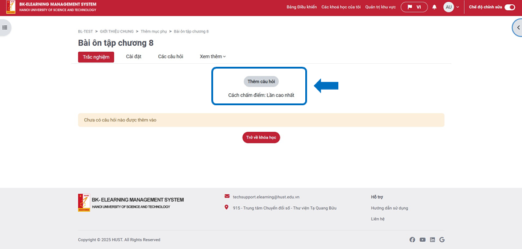Click the footer BK- ELEARNING MANAGEMENT SYSTEM title
The width and height of the screenshot is (522, 249).
pos(137,200)
